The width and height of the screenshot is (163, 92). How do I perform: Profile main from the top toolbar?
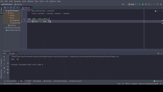tap(149, 4)
